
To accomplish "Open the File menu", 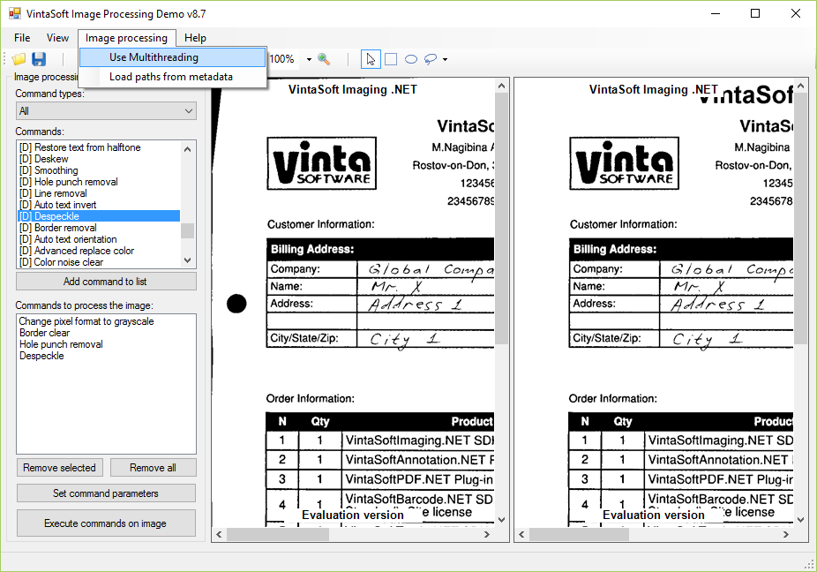I will click(x=22, y=38).
